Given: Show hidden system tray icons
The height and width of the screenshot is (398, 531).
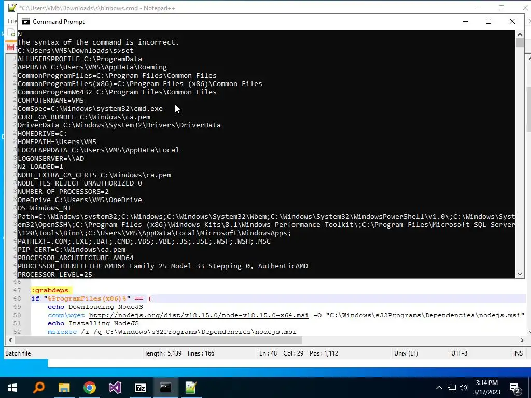Looking at the screenshot, I should tap(439, 388).
